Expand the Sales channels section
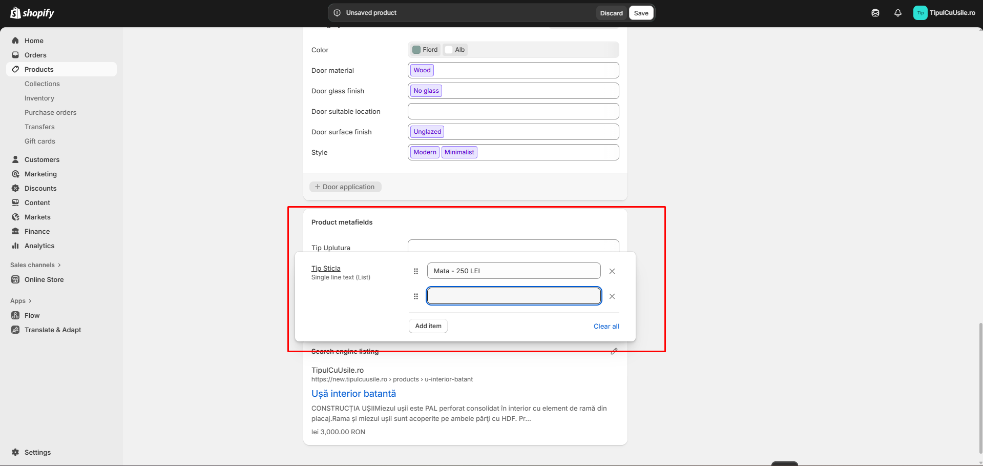 (x=35, y=265)
